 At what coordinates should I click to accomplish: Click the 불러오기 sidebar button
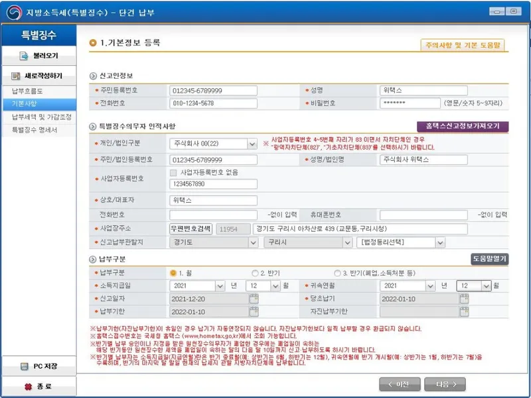point(39,56)
